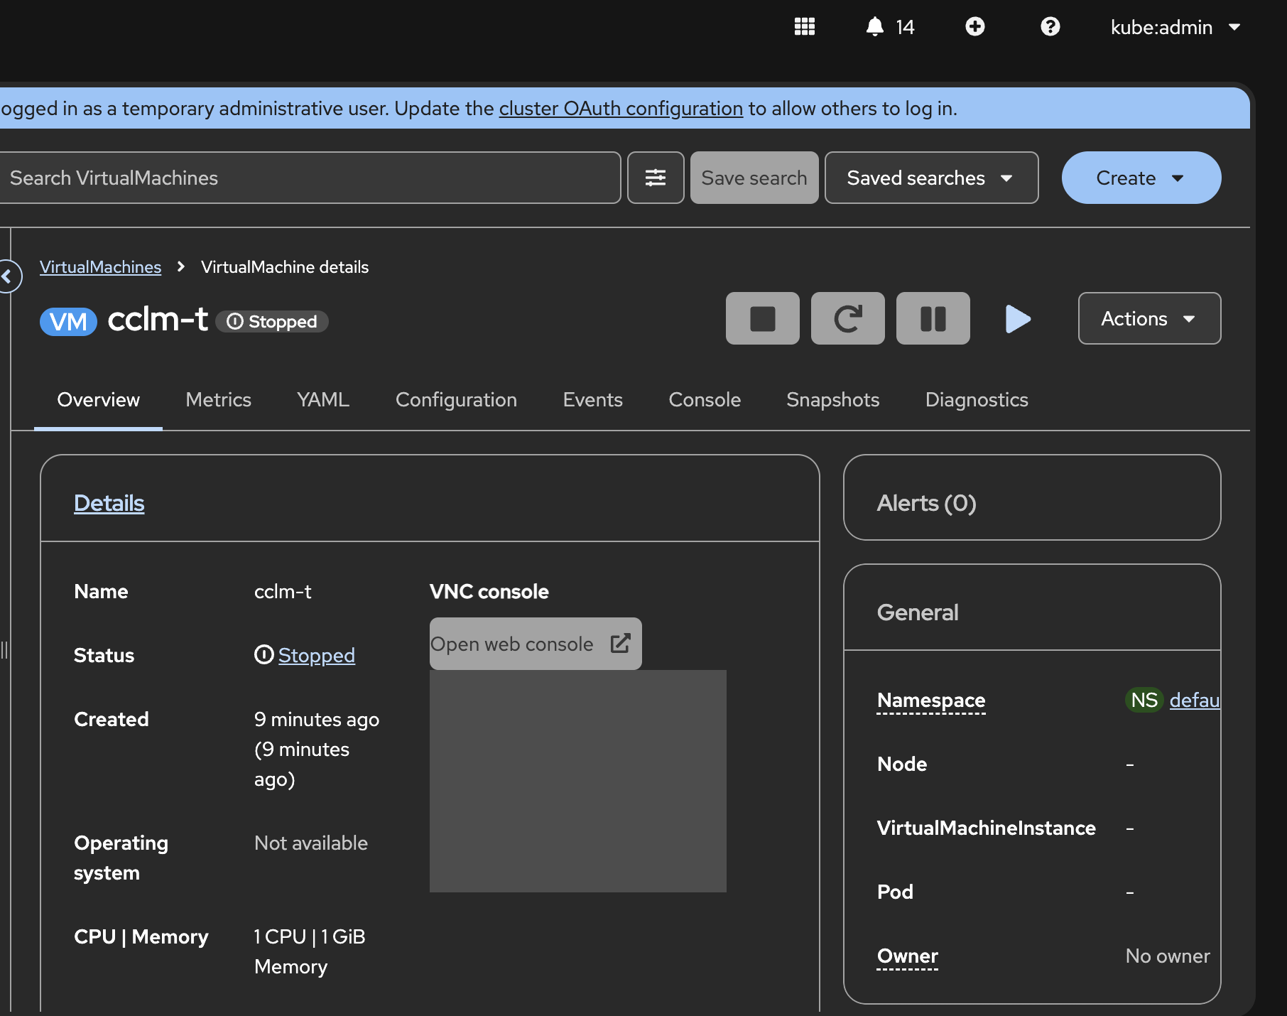Click the Search VirtualMachines input field
The image size is (1287, 1016).
click(309, 178)
